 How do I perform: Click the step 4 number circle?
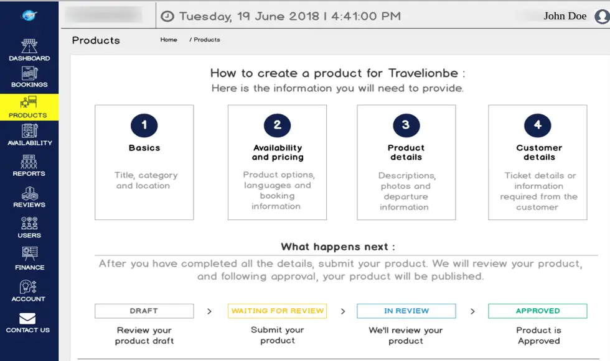538,125
